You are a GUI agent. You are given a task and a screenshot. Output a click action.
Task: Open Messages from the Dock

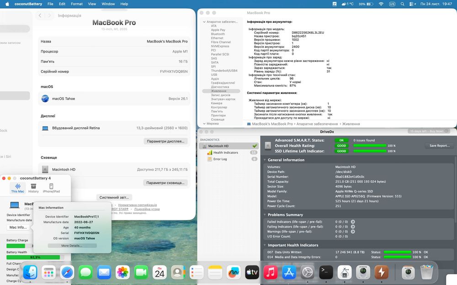tap(86, 273)
